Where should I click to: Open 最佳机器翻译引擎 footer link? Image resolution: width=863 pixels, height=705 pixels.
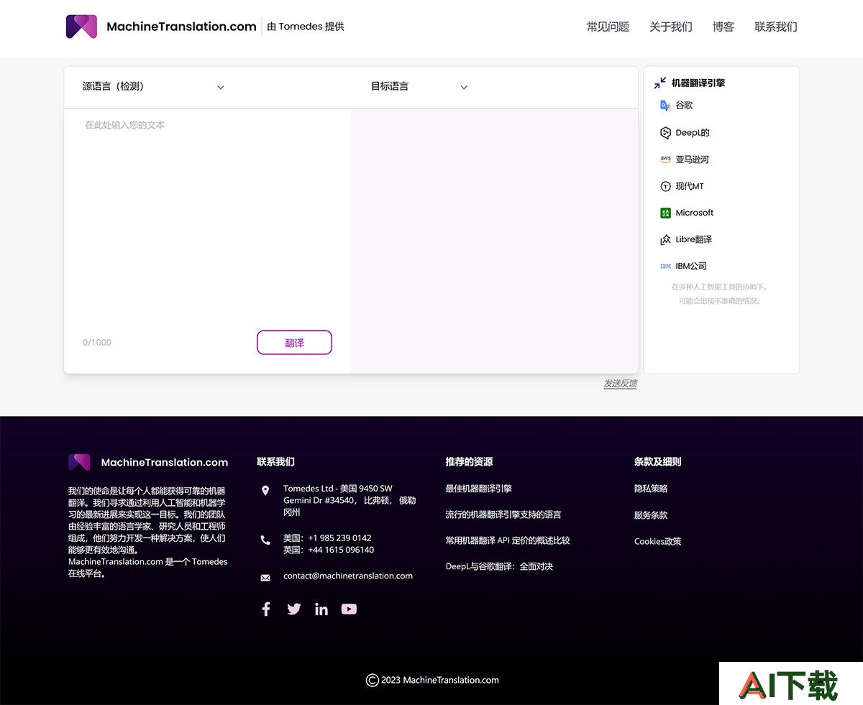(478, 489)
